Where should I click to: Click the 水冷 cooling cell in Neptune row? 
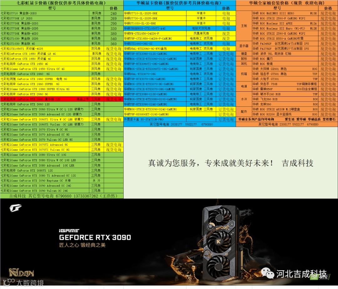(96, 181)
